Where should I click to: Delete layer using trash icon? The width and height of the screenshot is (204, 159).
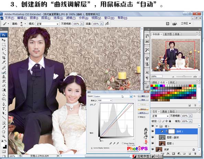[195, 154]
